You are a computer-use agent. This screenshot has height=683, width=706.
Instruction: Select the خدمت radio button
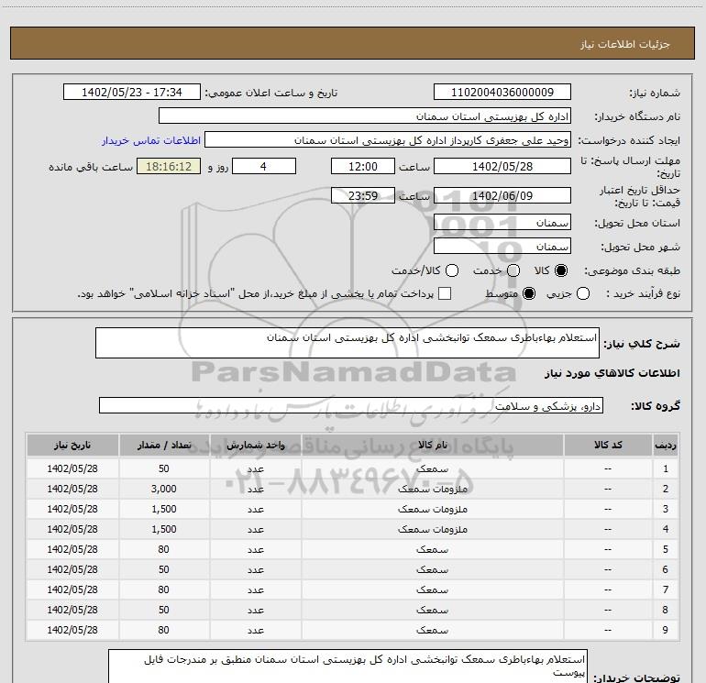coord(513,270)
